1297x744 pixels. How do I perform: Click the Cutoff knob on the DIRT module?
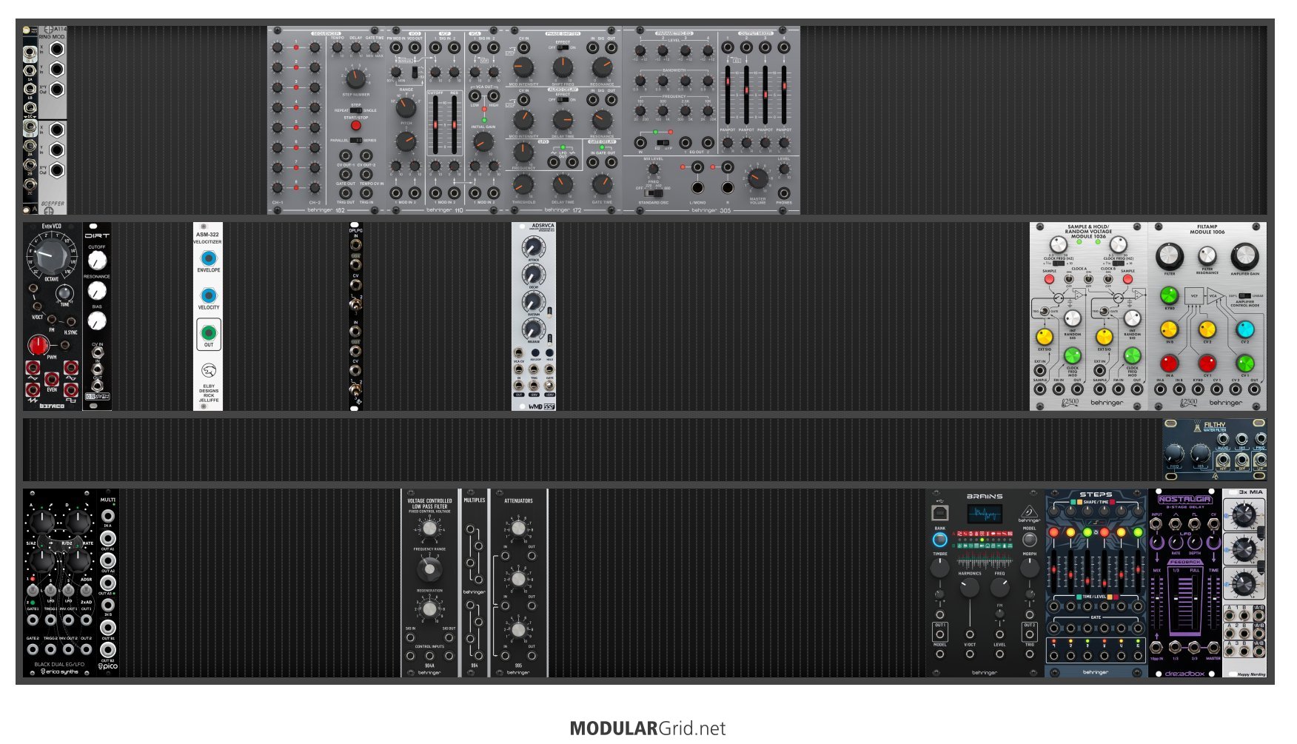pyautogui.click(x=97, y=261)
